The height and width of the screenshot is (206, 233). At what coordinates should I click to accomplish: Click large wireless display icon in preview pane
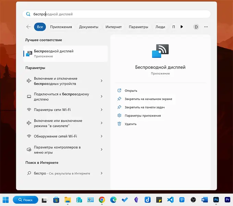tap(160, 51)
